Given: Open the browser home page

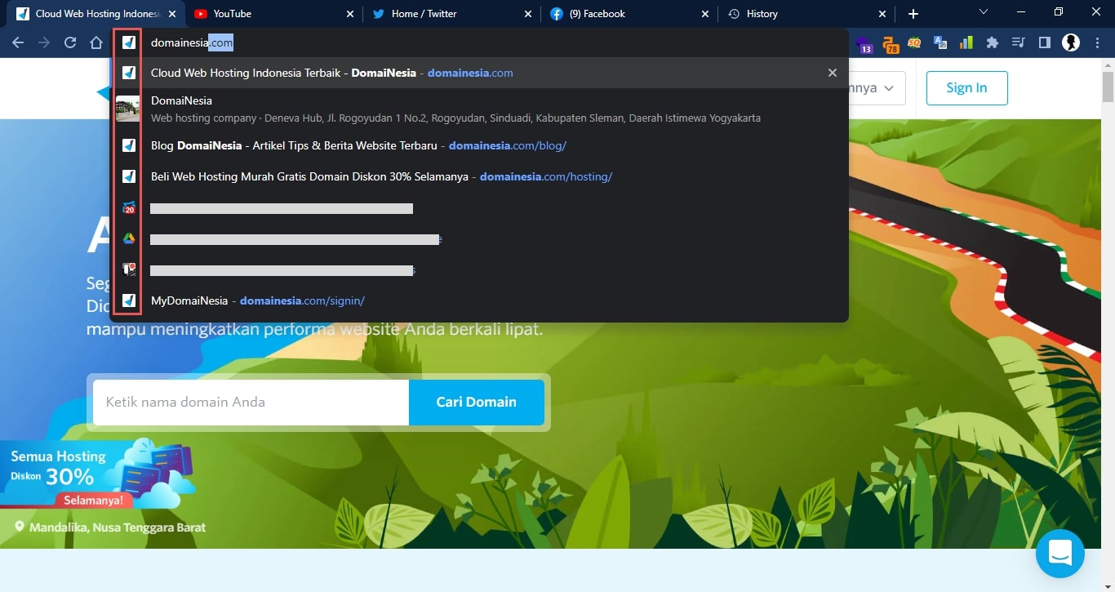Looking at the screenshot, I should click(96, 42).
